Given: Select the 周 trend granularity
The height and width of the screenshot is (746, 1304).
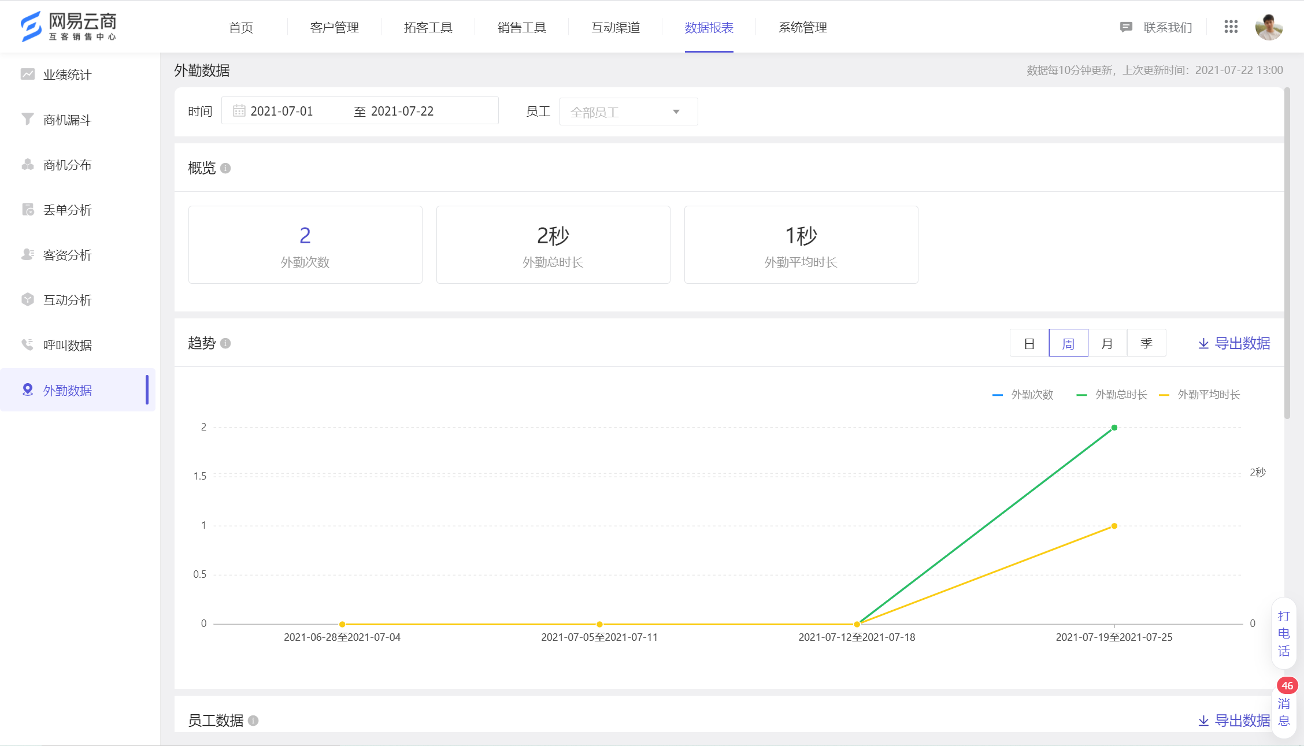Looking at the screenshot, I should [x=1068, y=343].
